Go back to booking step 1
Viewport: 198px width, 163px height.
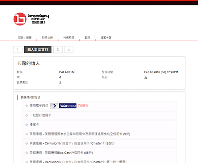point(18,50)
